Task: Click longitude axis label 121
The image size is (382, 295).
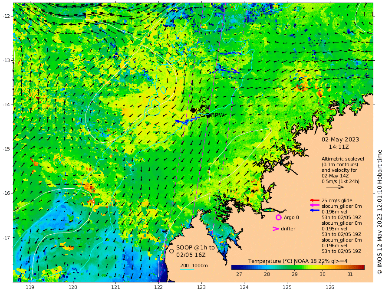Action: [116, 288]
